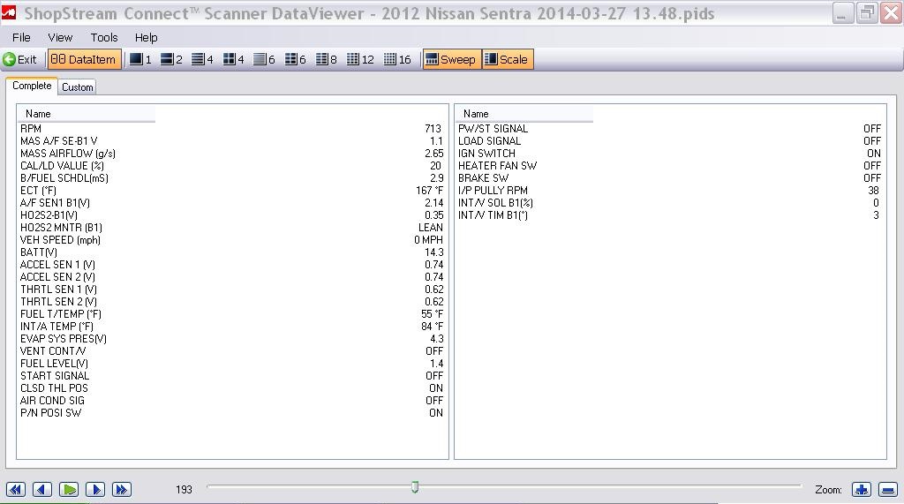Screen dimensions: 904x504
Task: Click the left list Name column header
Action: [87, 114]
